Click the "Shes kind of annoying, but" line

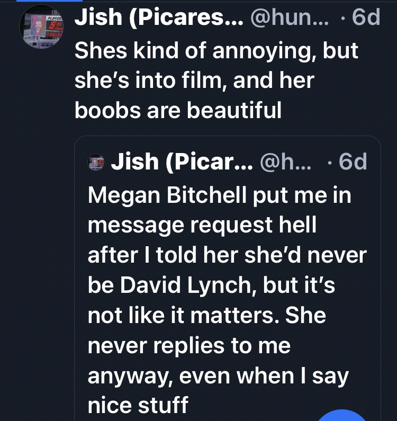[216, 51]
